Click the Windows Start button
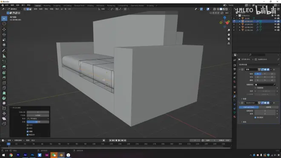Screen dimensions: 281x158 (x=3, y=155)
